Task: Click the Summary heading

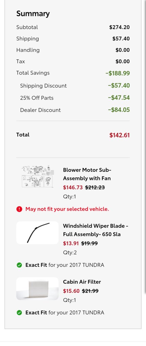Action: pos(33,14)
